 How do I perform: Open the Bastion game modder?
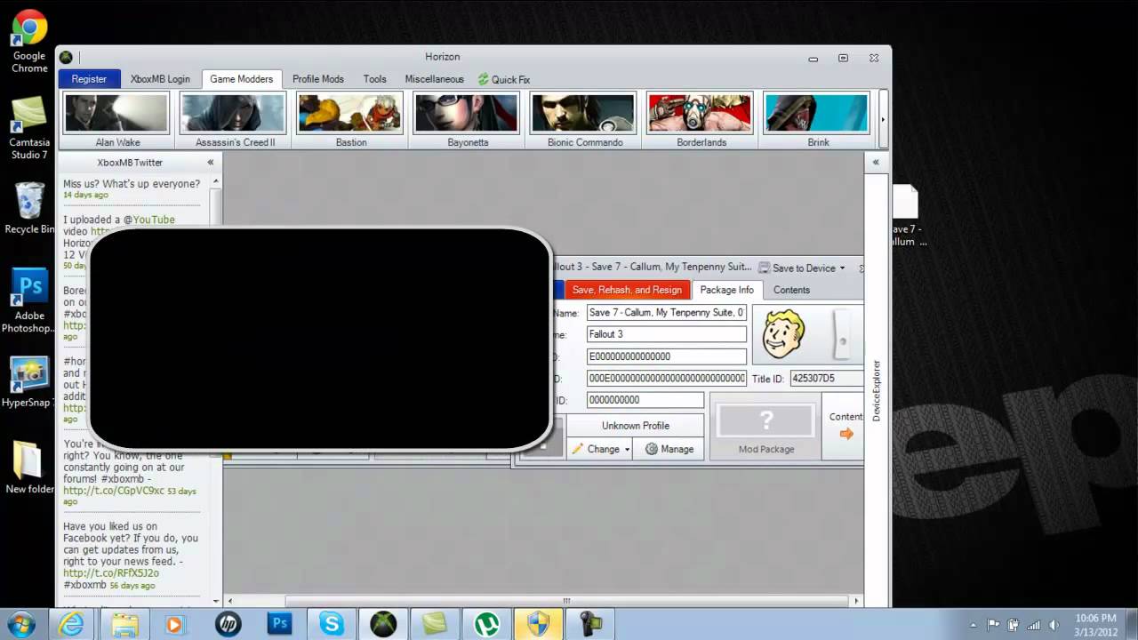350,120
